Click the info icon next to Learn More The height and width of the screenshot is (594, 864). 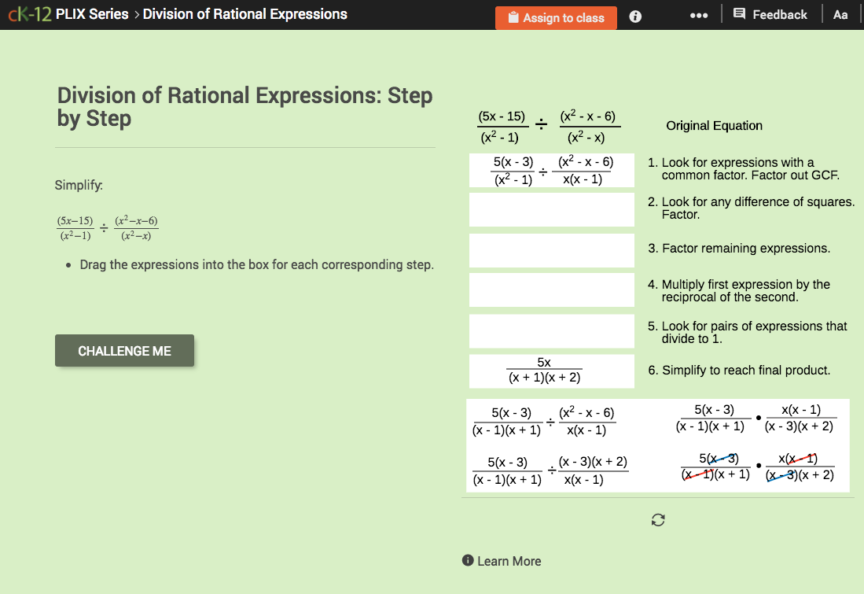point(469,560)
